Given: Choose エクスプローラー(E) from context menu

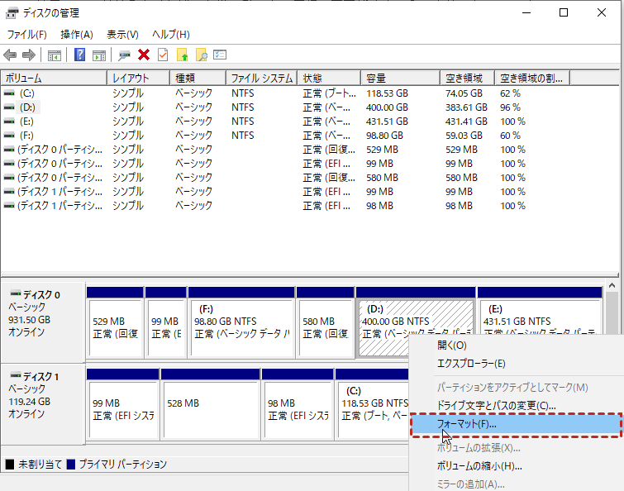Looking at the screenshot, I should 471,363.
